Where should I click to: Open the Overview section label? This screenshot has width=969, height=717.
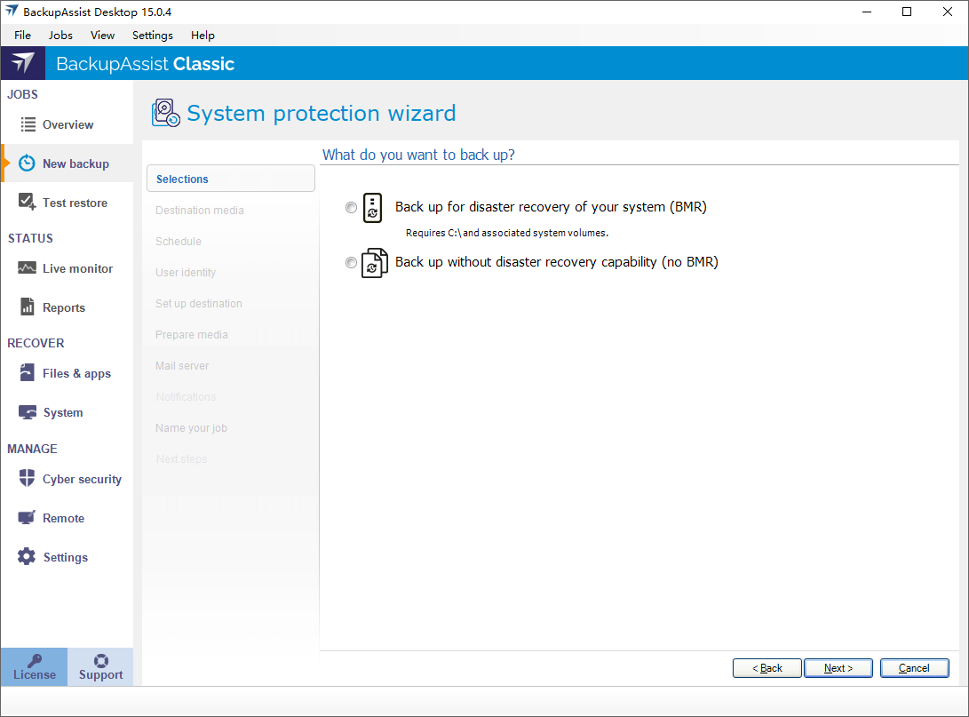coord(68,125)
